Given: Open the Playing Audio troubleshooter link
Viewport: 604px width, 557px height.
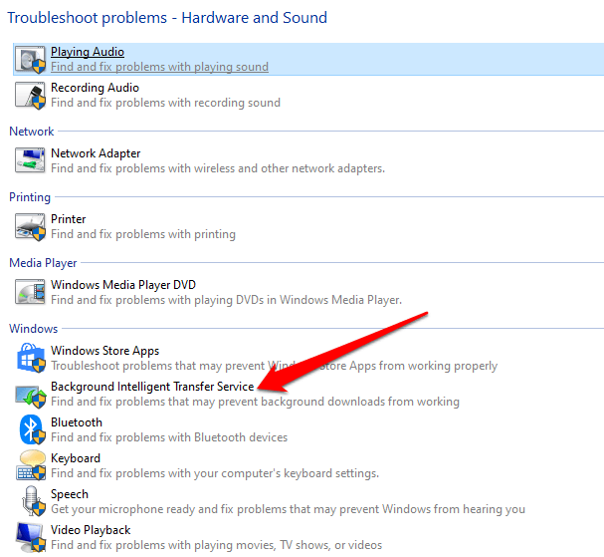Looking at the screenshot, I should click(88, 52).
